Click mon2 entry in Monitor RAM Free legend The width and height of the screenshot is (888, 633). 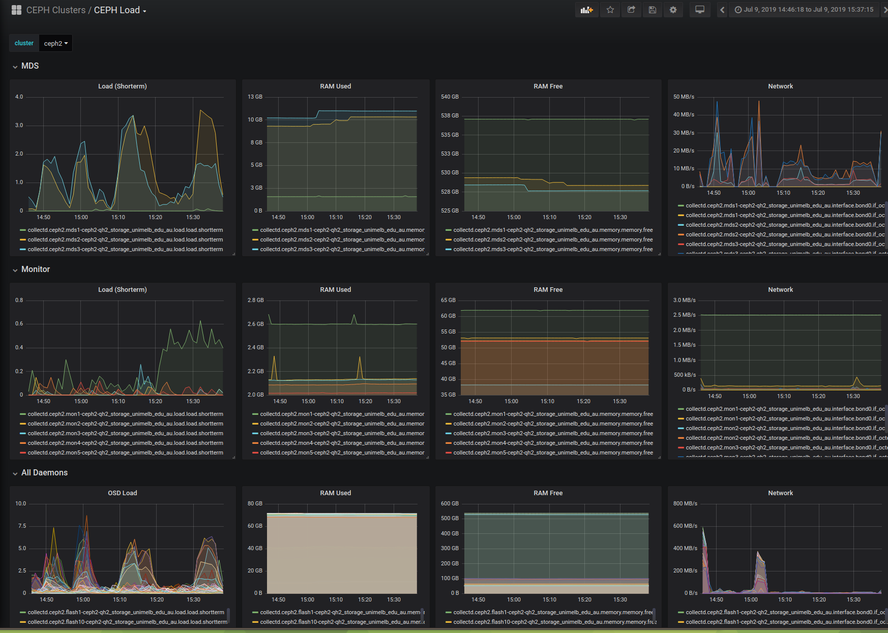553,424
